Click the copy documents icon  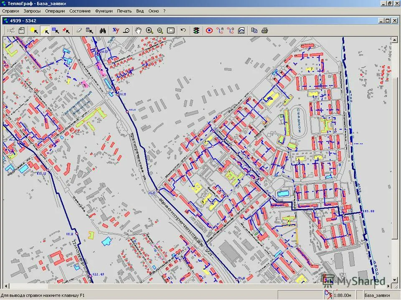[x=254, y=30]
